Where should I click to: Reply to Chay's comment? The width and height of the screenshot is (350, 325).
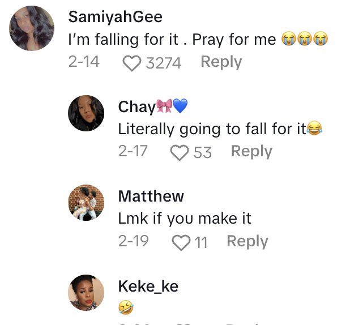tap(251, 151)
